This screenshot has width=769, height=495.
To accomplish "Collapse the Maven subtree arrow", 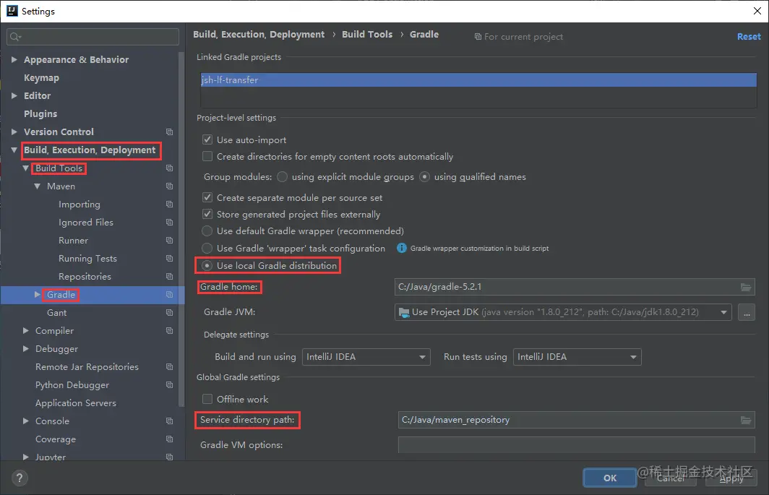I will (x=38, y=186).
